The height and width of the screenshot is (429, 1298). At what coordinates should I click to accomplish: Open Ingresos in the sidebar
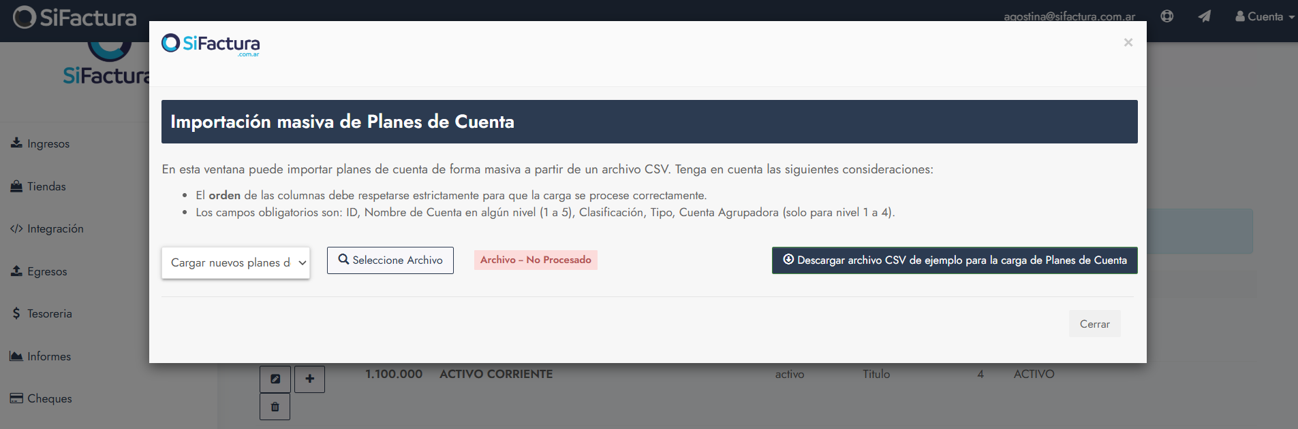coord(48,143)
